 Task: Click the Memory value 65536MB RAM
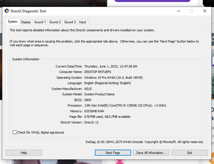(x=94, y=111)
